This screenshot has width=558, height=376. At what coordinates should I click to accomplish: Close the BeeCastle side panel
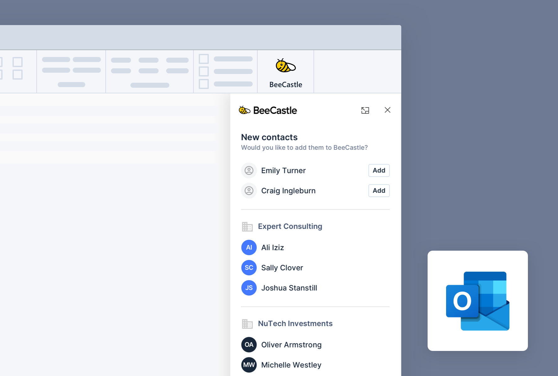(387, 110)
